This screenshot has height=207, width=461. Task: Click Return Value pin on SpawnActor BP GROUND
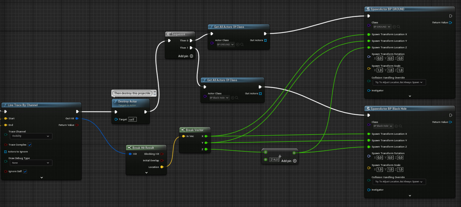pyautogui.click(x=450, y=22)
